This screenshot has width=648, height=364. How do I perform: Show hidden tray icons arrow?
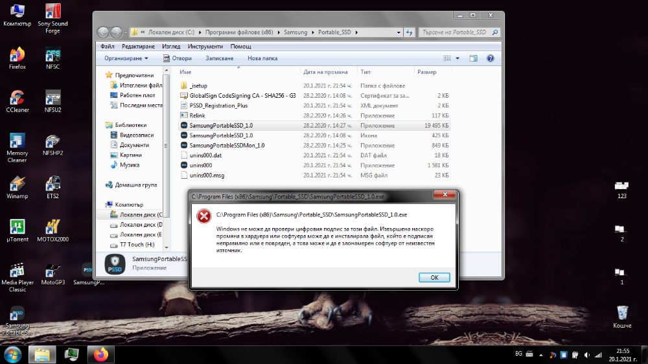tap(541, 355)
